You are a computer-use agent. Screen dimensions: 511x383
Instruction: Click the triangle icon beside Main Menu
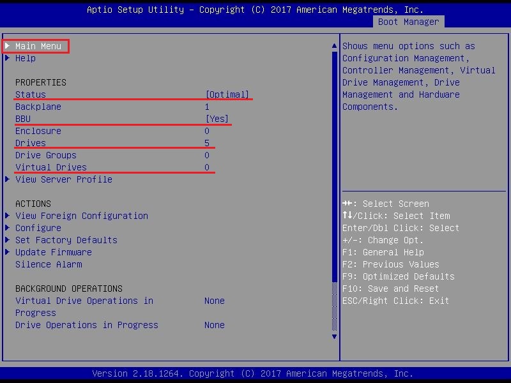pyautogui.click(x=8, y=46)
